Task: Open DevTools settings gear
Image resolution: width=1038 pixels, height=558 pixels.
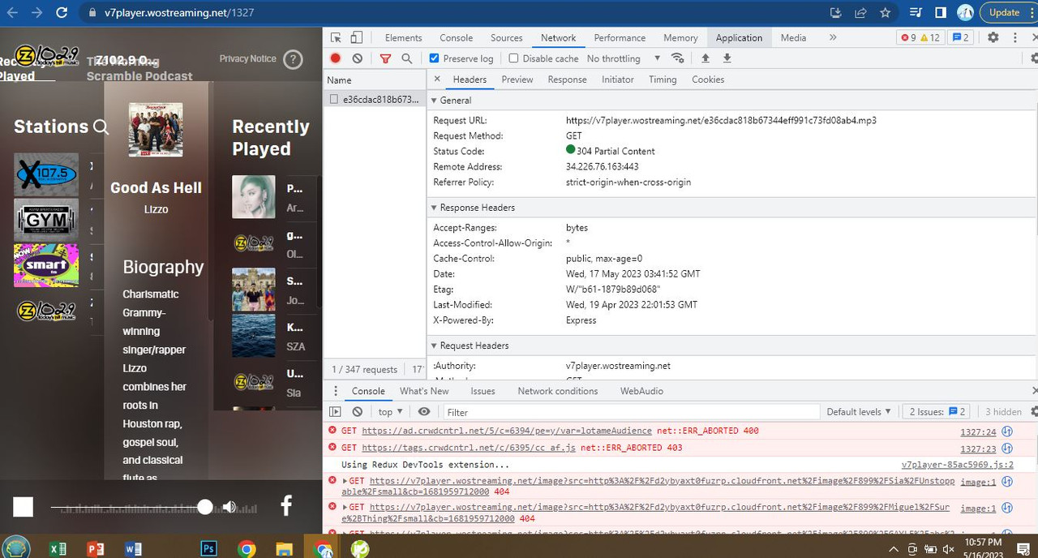Action: pyautogui.click(x=993, y=37)
